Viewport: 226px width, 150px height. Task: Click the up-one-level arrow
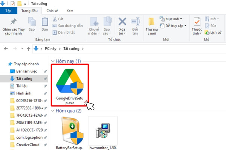(29, 49)
